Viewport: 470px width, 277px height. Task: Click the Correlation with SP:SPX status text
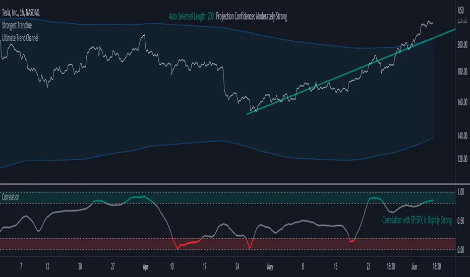417,221
